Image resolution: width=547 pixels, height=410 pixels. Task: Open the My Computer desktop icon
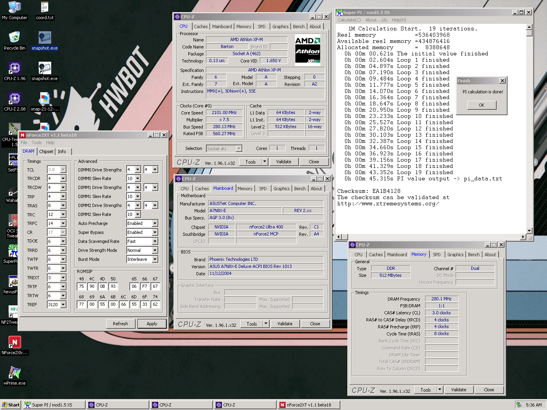point(14,8)
